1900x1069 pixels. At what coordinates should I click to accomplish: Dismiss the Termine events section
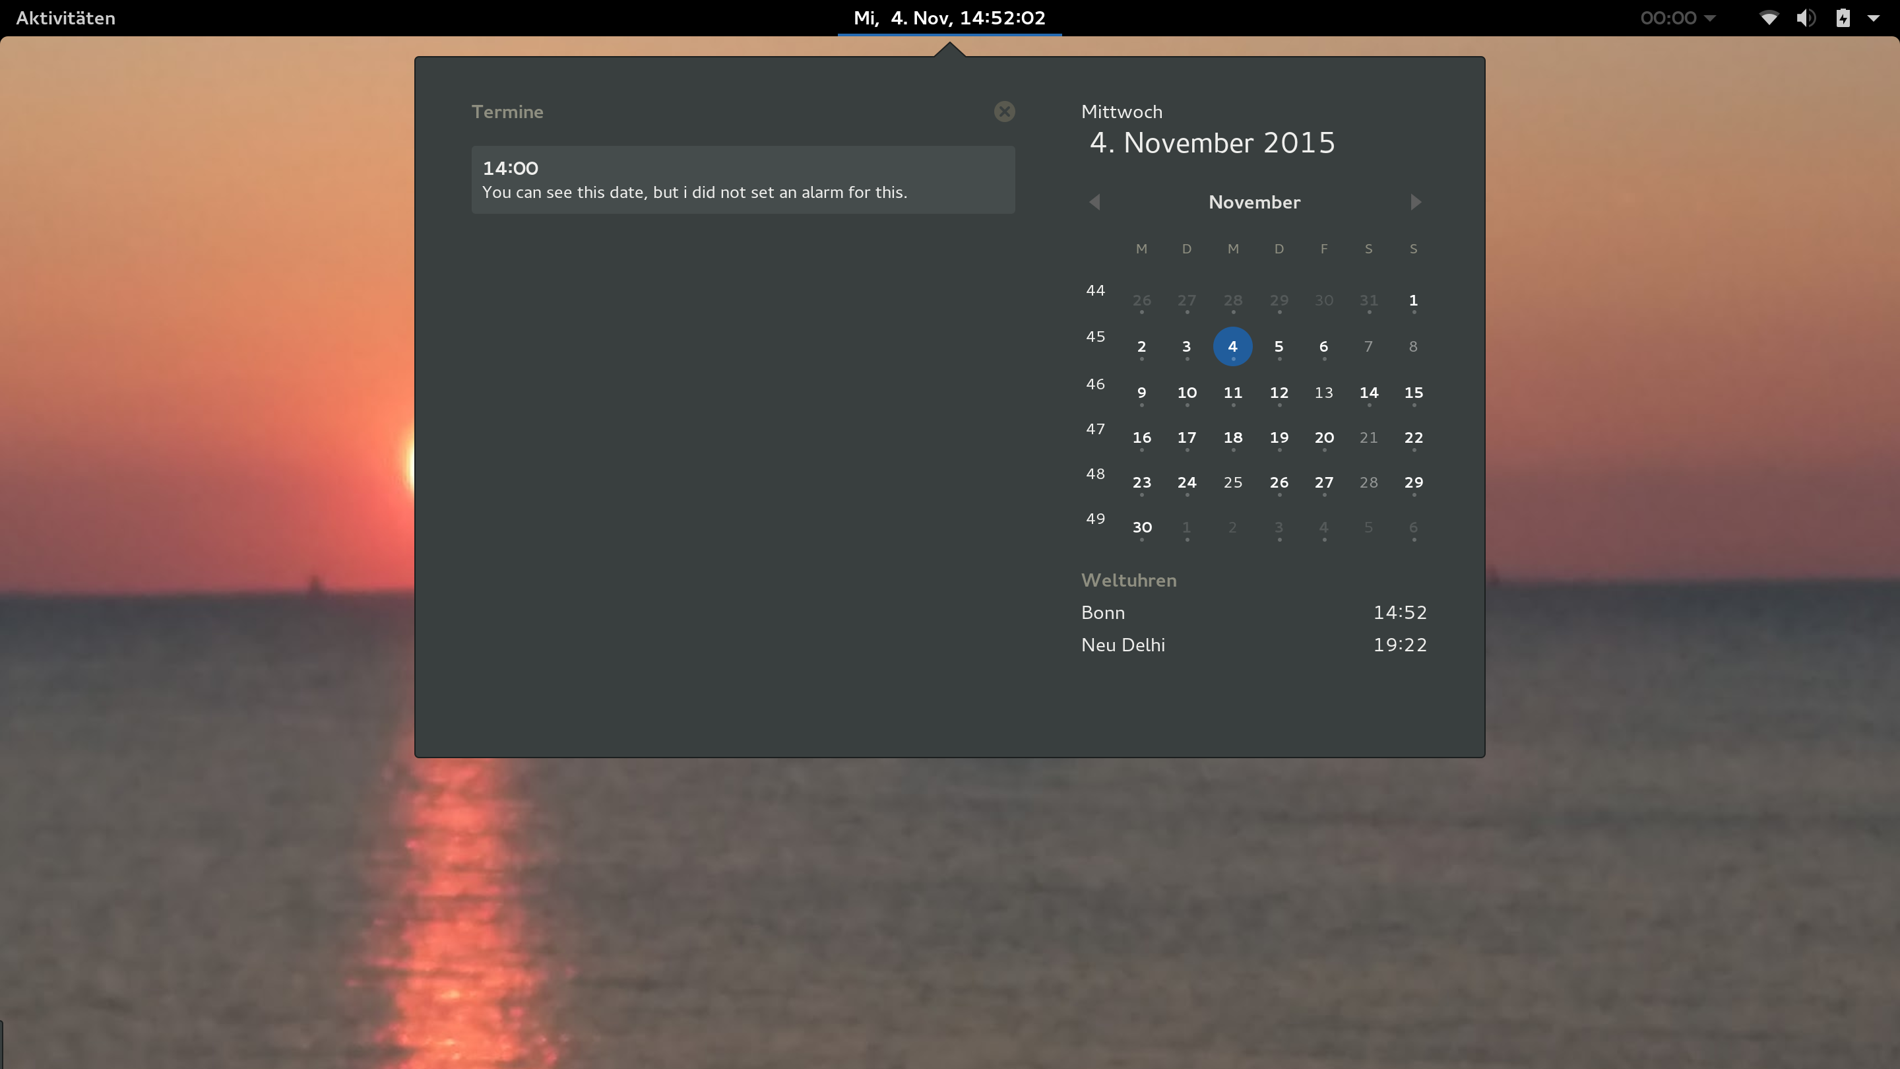(1004, 112)
